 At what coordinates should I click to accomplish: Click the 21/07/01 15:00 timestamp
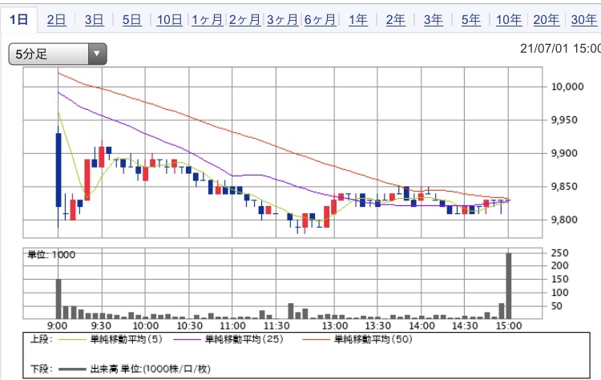tap(560, 49)
